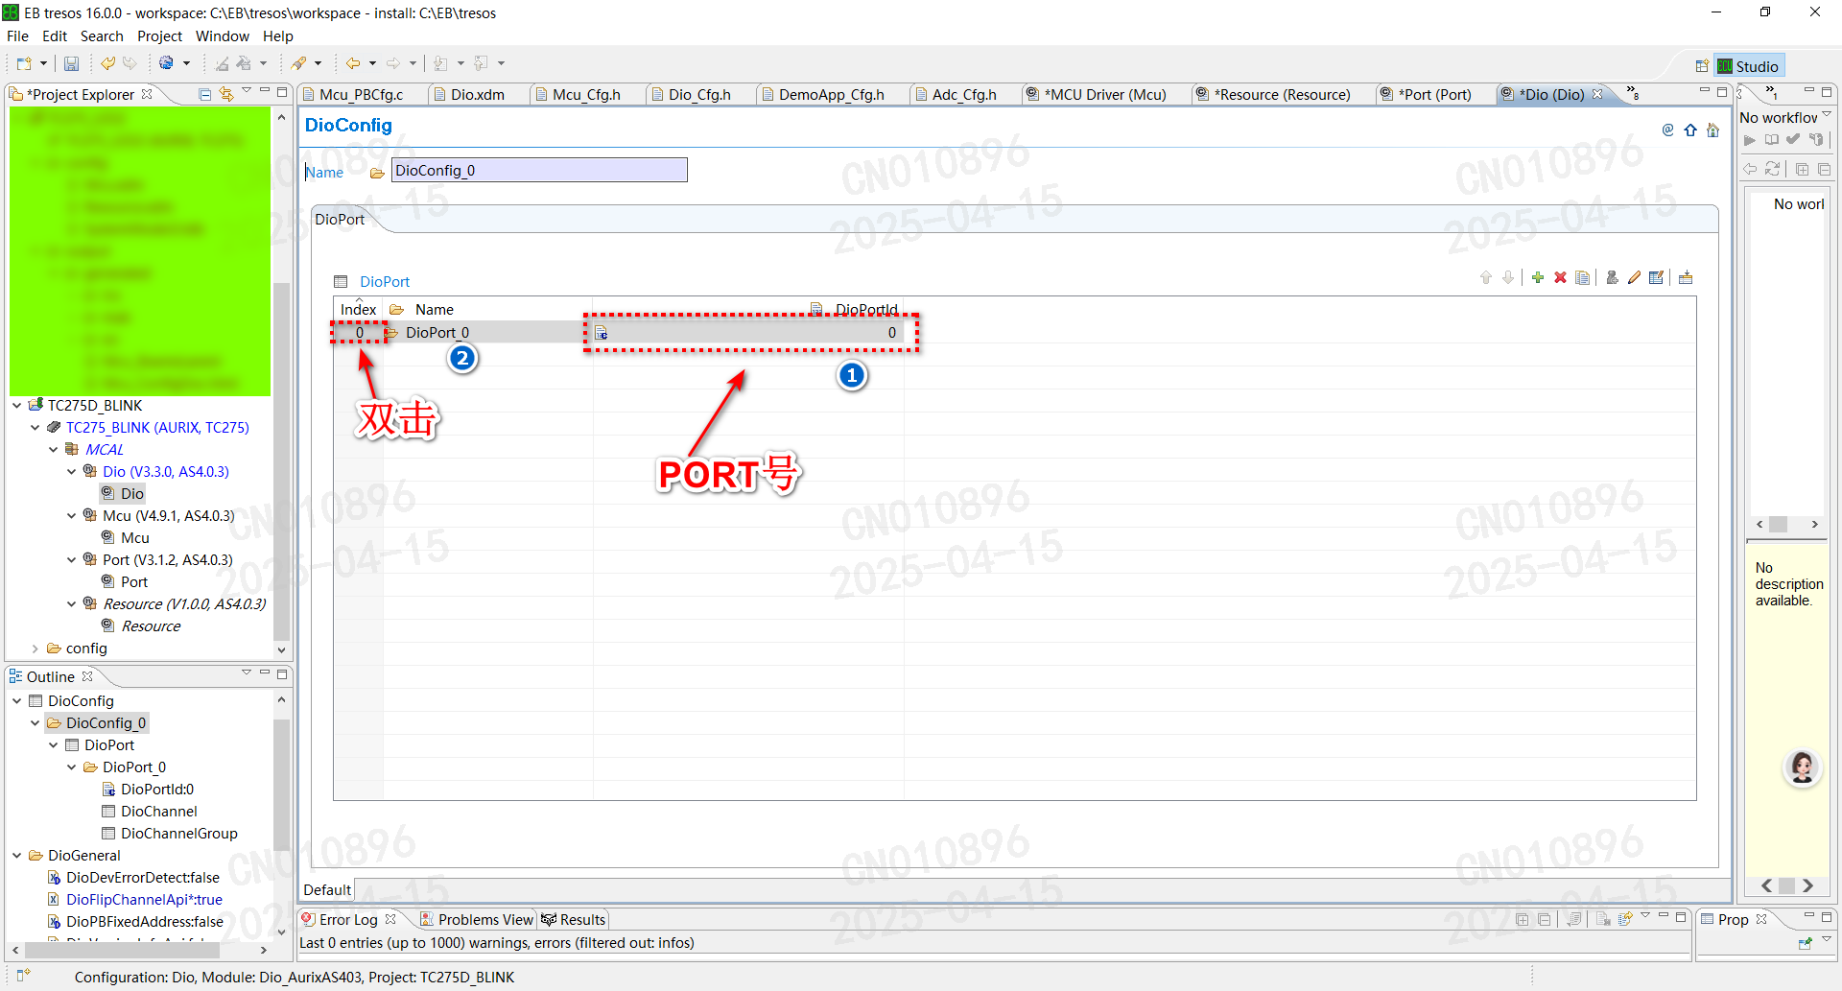Click Collapse All in Project Explorer
This screenshot has height=991, width=1842.
204,94
